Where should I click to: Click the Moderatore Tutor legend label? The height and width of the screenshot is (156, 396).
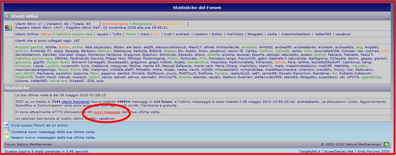point(171,24)
